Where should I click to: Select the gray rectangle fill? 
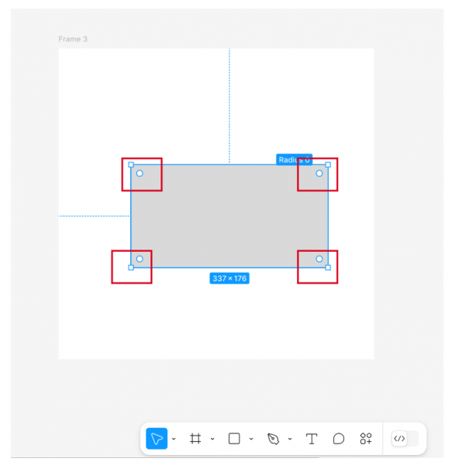(x=229, y=216)
